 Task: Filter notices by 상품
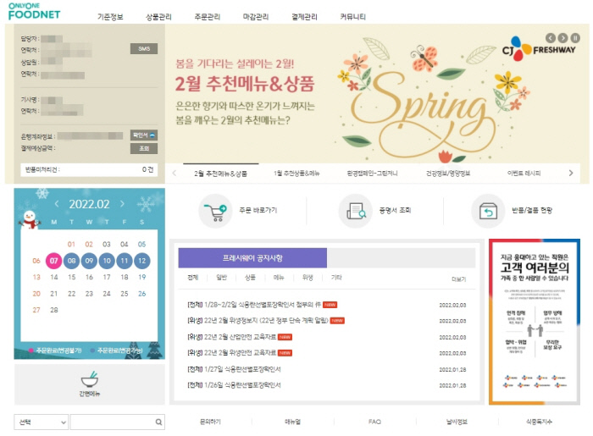click(250, 278)
